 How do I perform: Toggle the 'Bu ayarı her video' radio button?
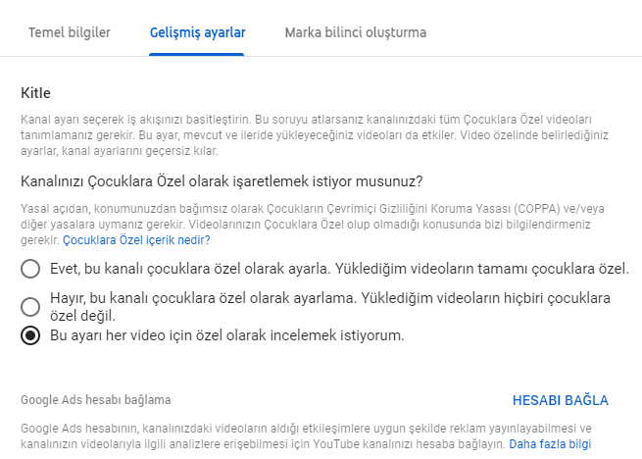(31, 335)
